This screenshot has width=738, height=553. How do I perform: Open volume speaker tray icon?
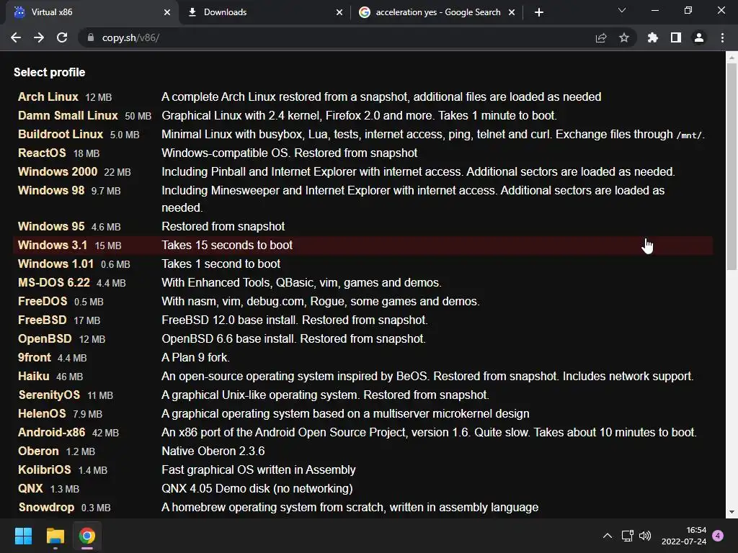click(x=645, y=536)
